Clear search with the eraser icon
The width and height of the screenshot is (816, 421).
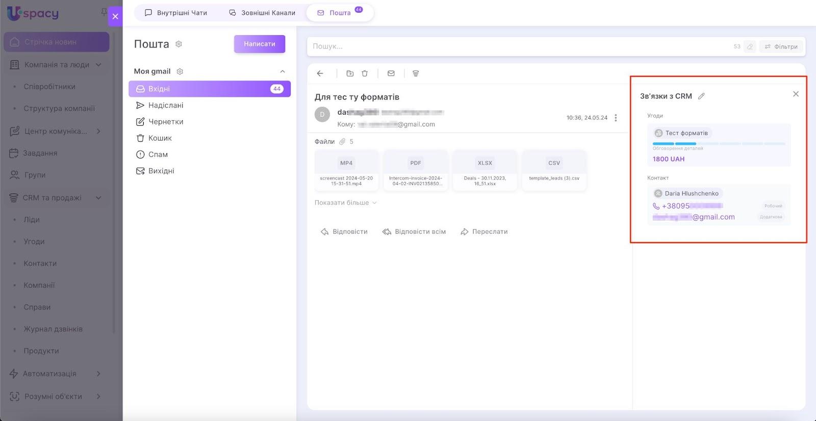(x=750, y=46)
